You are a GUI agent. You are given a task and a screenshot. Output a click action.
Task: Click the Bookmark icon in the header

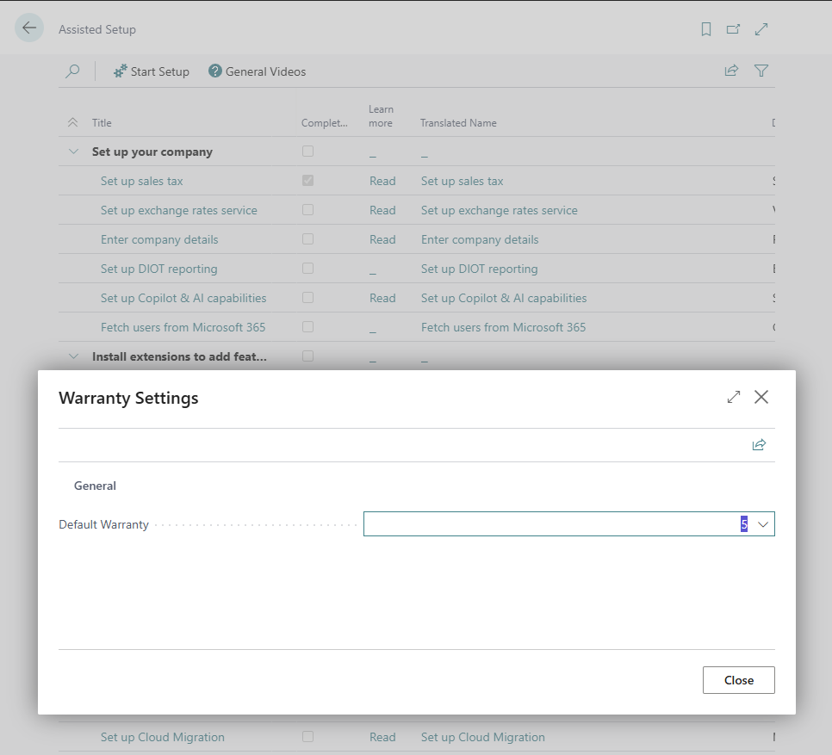pyautogui.click(x=705, y=28)
